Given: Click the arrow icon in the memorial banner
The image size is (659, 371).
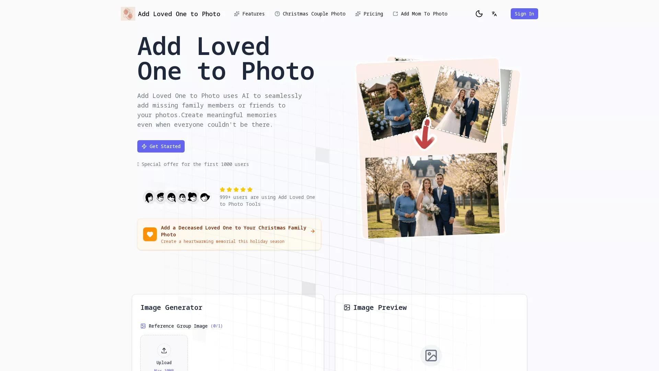Looking at the screenshot, I should (313, 231).
